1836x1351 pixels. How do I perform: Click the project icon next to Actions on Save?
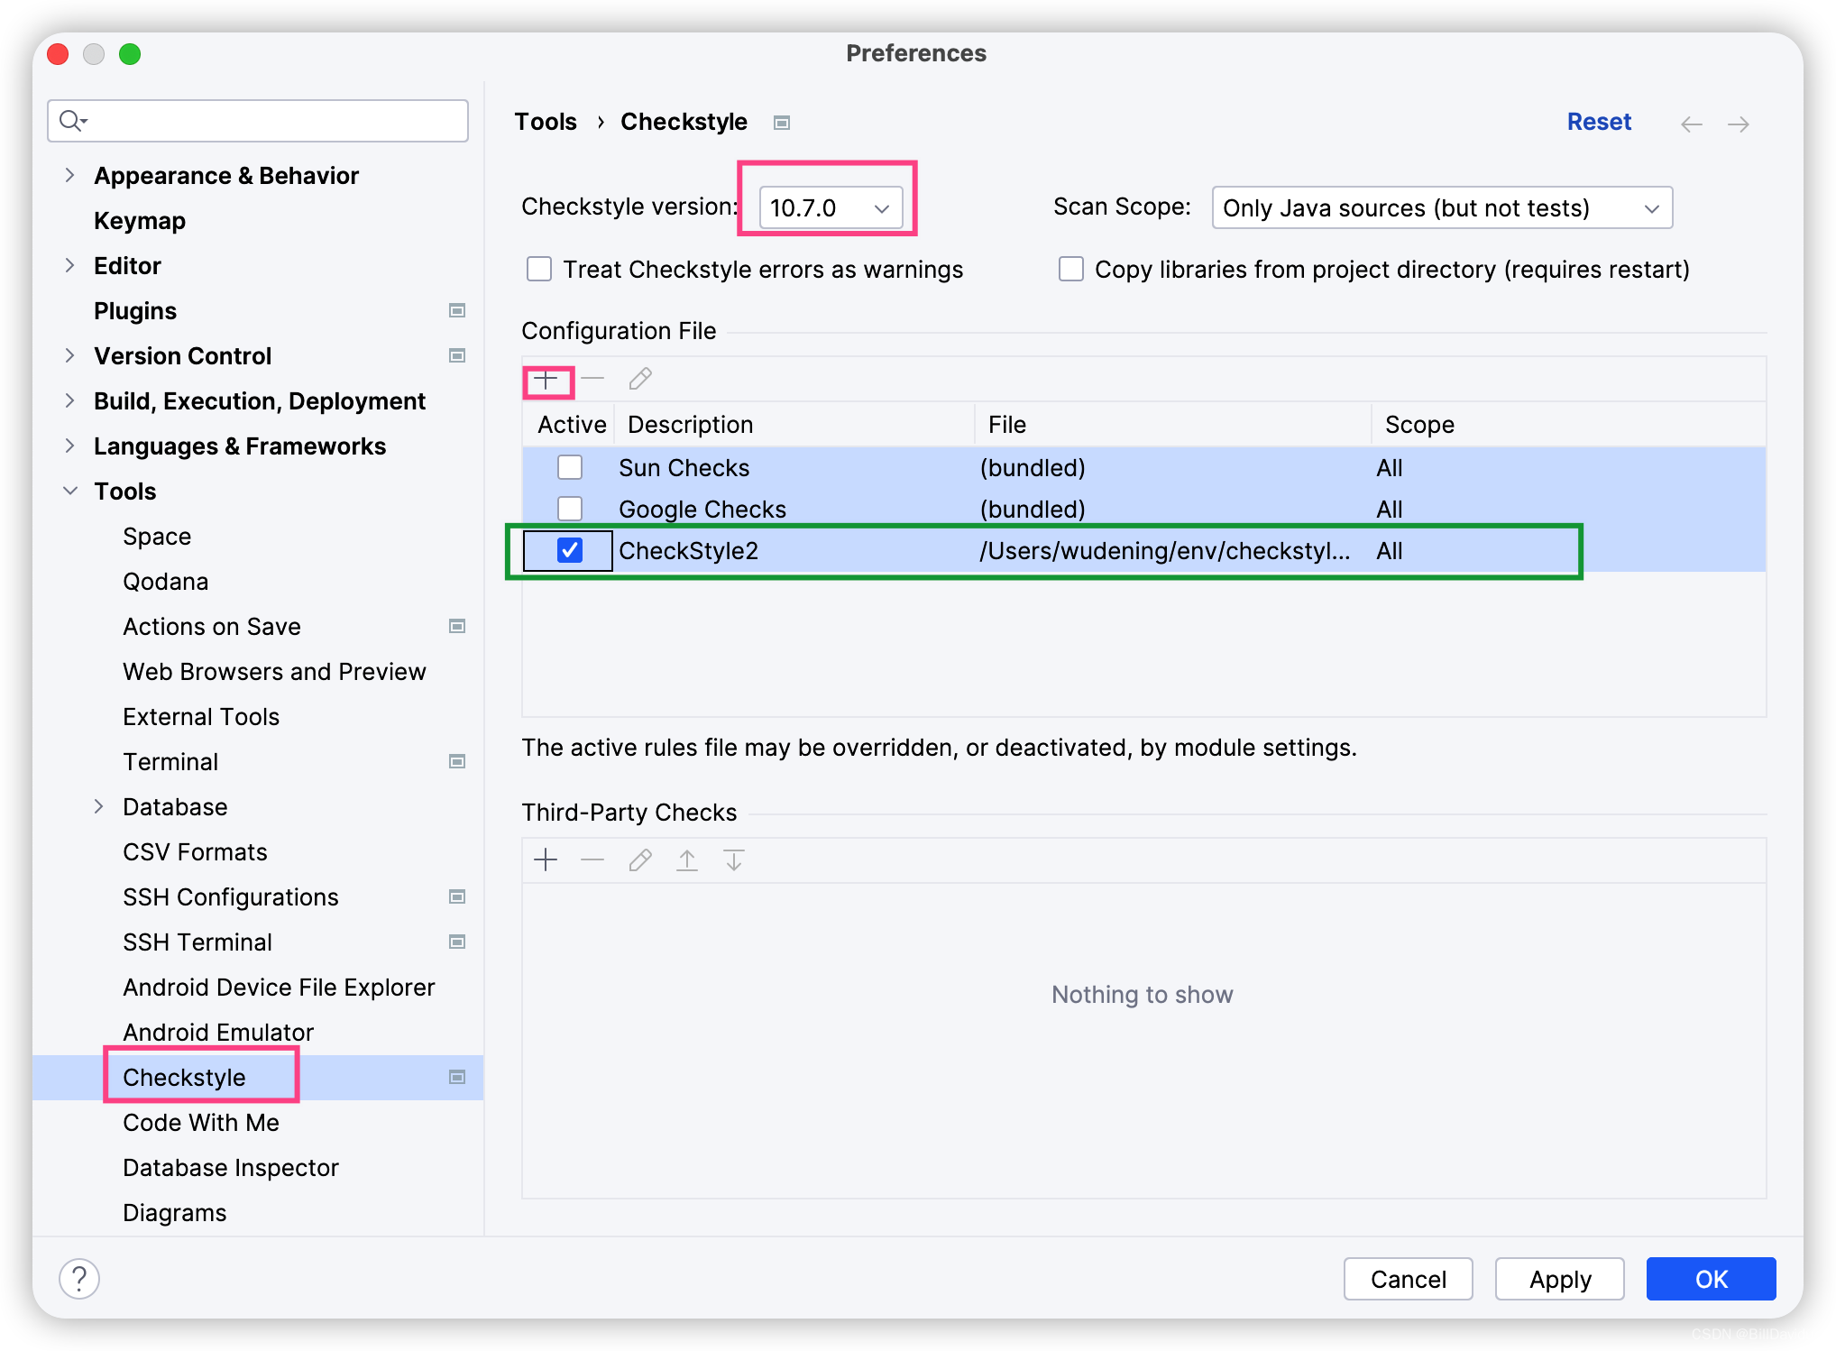[457, 627]
